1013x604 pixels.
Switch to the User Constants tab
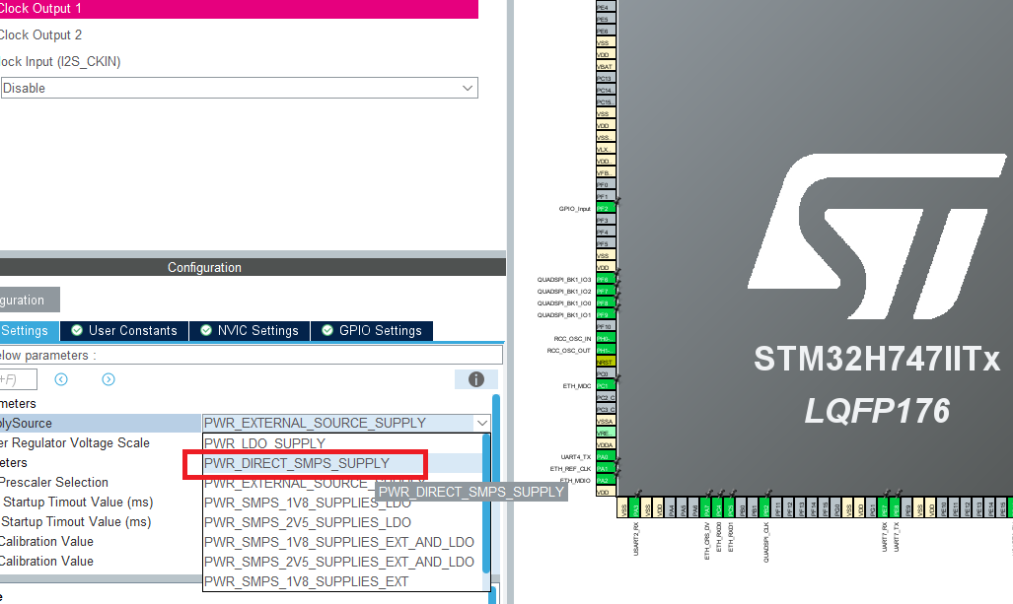coord(123,331)
